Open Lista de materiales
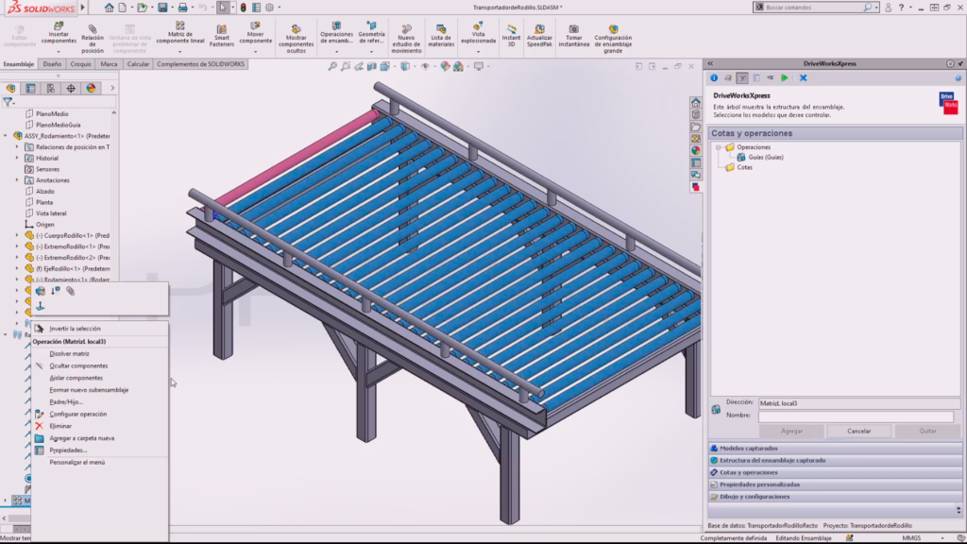Screen dimensions: 967x544 click(441, 37)
